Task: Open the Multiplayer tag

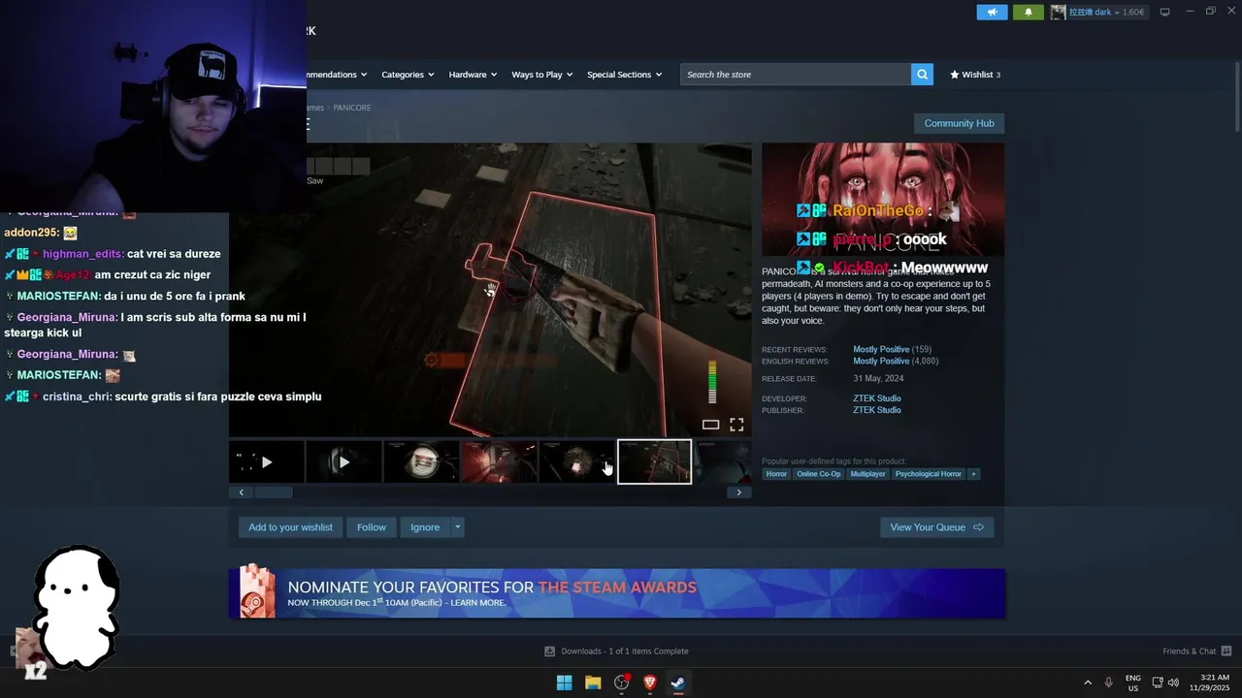Action: 867,474
